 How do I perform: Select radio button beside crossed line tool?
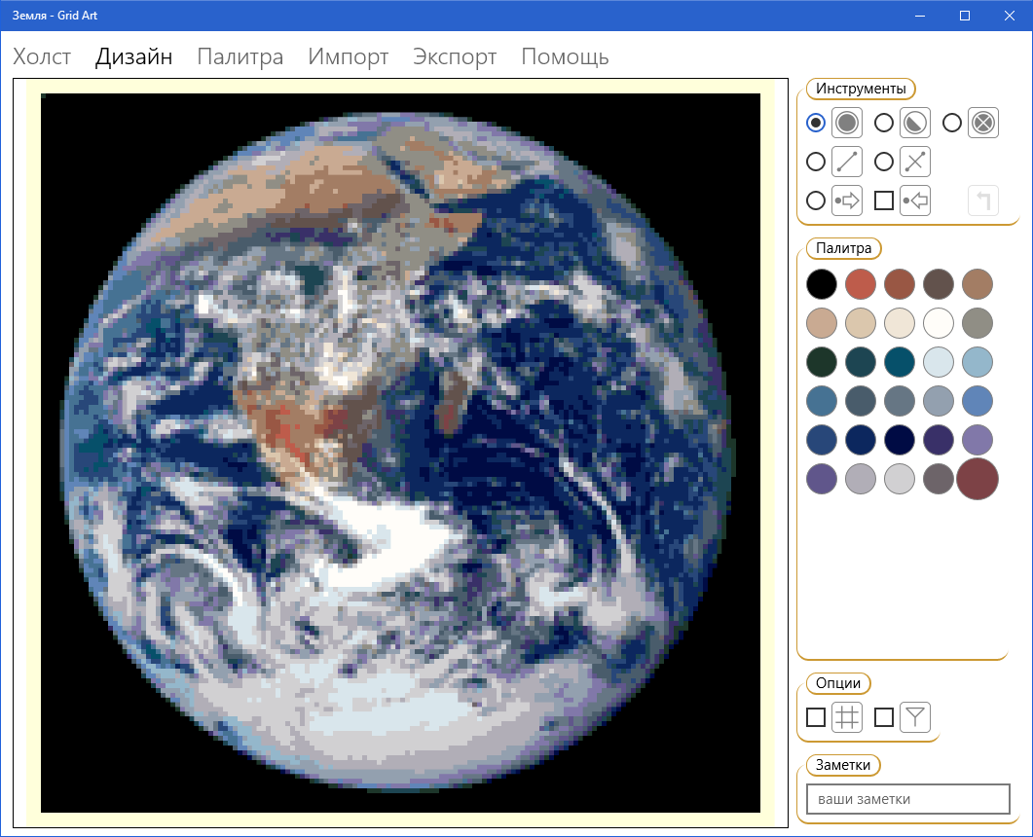coord(884,162)
